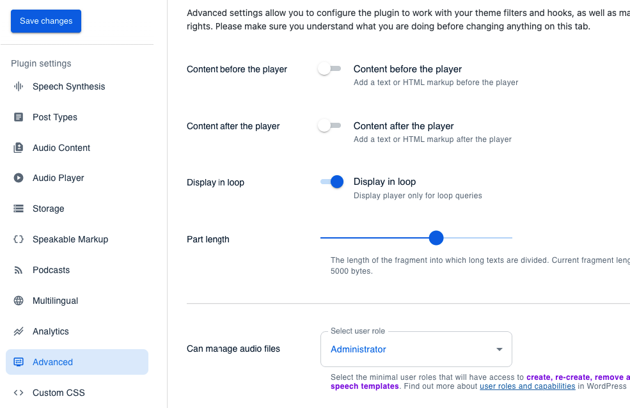Click the Speakable Markup braces icon
The image size is (630, 408).
[19, 239]
